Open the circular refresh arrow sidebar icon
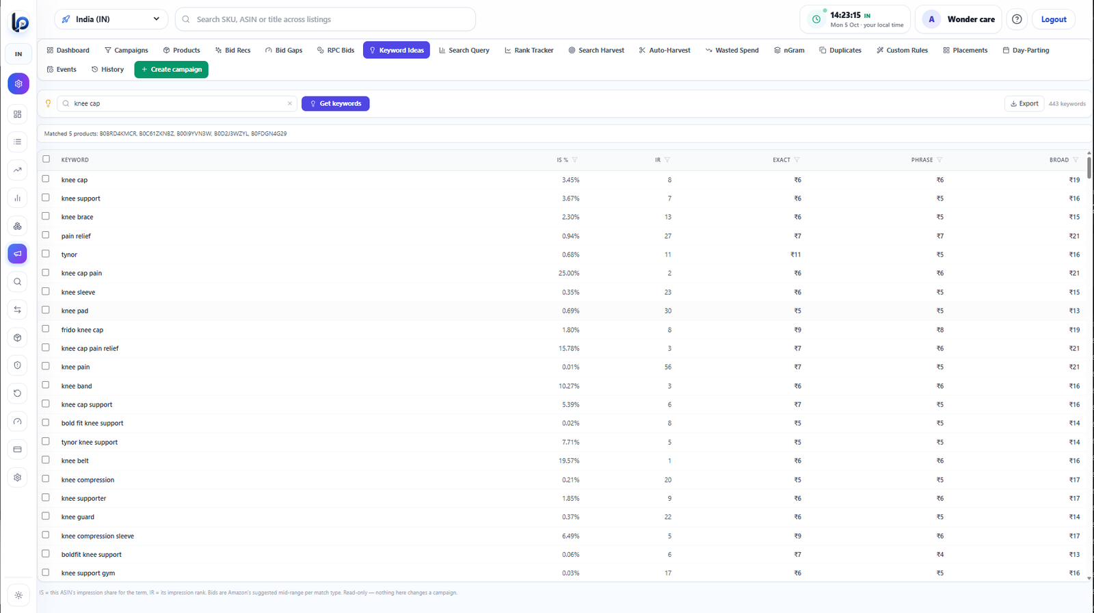The image size is (1094, 613). click(x=18, y=393)
